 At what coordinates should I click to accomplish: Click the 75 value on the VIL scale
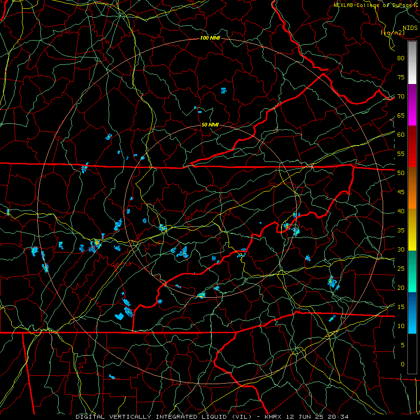401,77
